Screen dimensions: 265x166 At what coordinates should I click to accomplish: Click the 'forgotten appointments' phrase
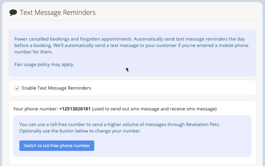106,39
